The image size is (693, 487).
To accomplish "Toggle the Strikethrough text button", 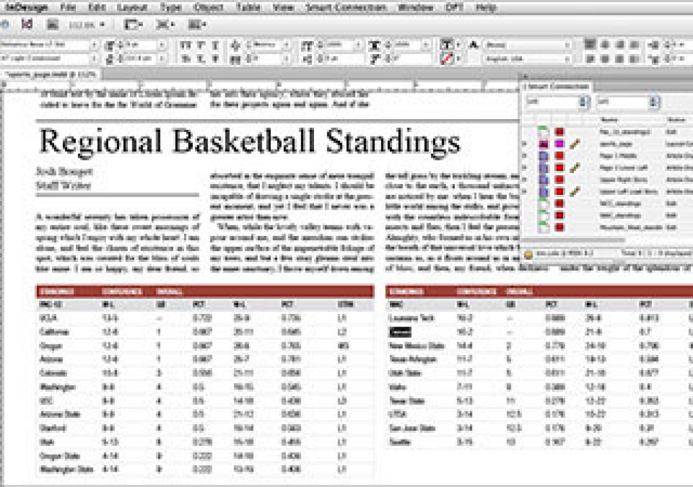I will pos(216,58).
